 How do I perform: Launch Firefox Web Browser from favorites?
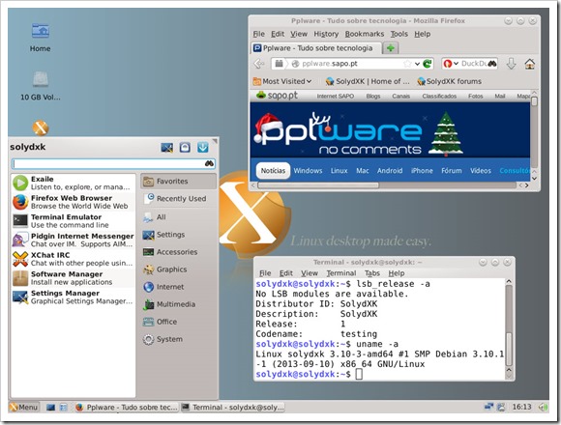pyautogui.click(x=73, y=202)
